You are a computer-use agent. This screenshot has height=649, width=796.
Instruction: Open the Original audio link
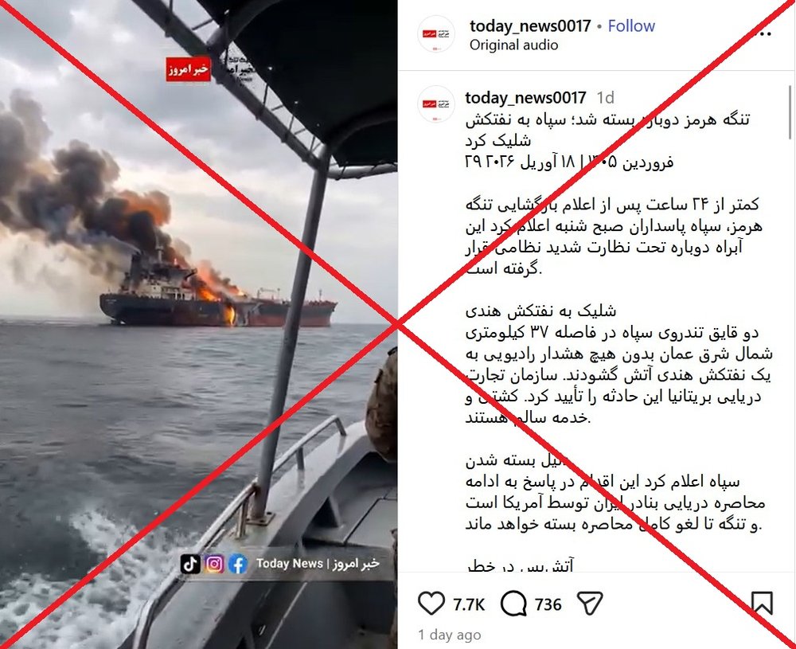tap(513, 45)
